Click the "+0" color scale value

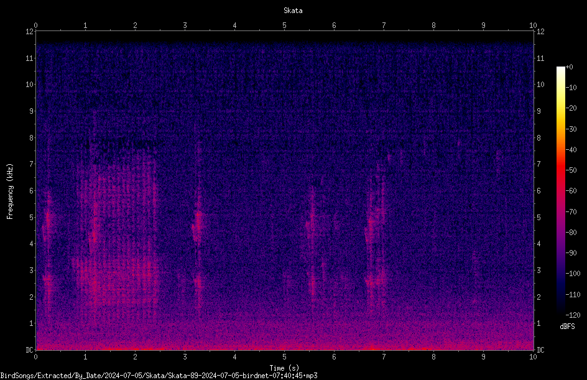click(x=570, y=67)
